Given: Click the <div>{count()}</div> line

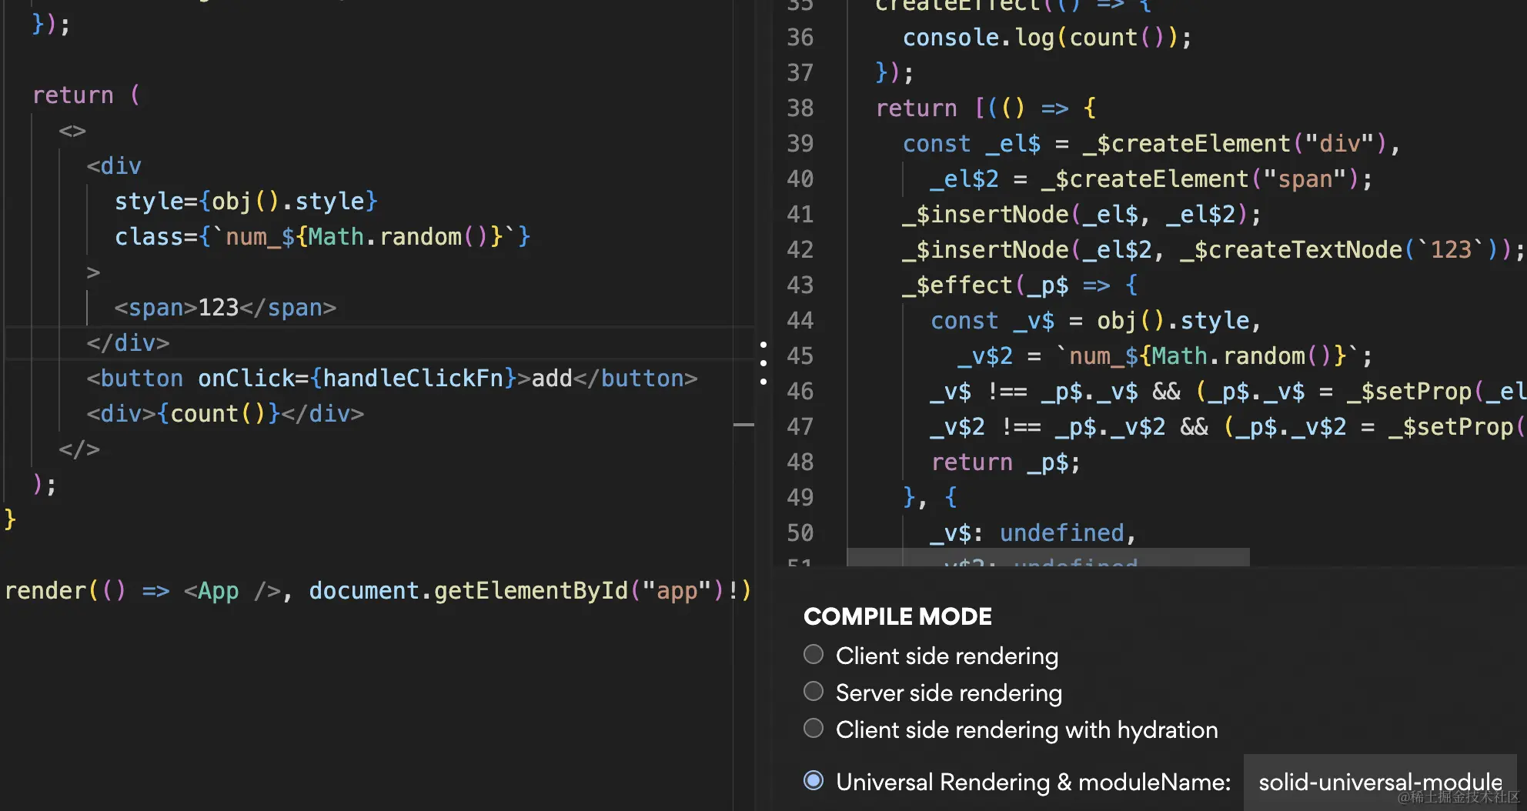Looking at the screenshot, I should click(226, 414).
